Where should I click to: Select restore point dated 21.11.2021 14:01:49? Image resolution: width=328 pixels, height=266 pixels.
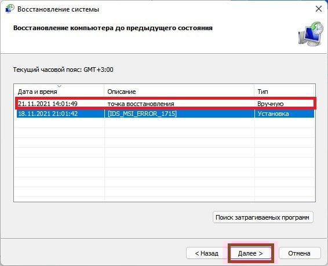point(165,104)
